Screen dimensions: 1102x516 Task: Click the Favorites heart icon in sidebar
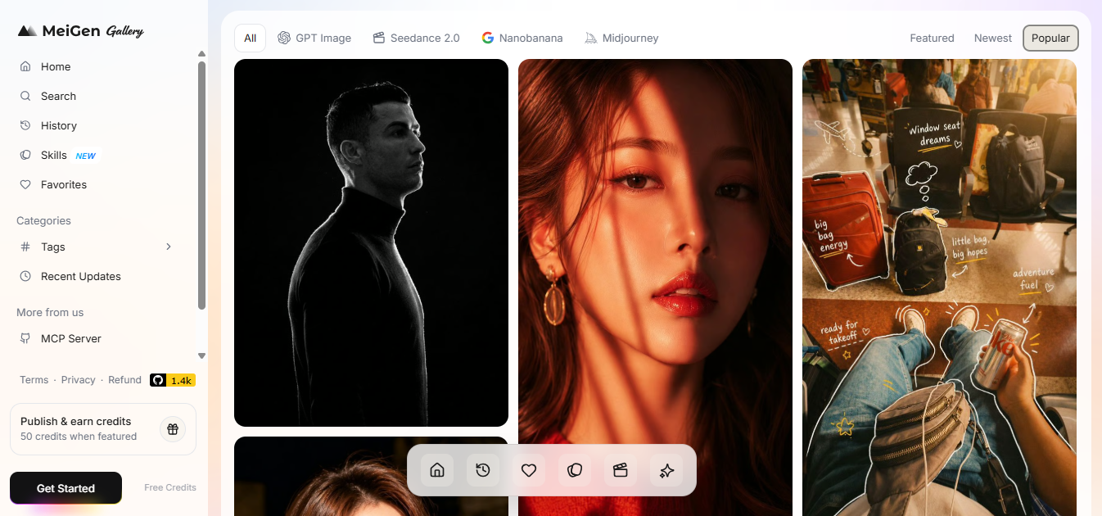tap(25, 184)
